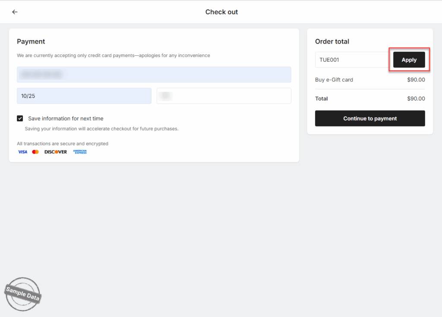Focus the blurred card number field

pyautogui.click(x=154, y=75)
